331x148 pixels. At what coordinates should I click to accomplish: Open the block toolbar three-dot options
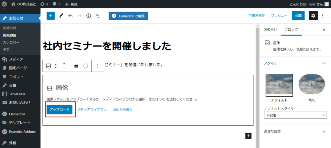pyautogui.click(x=98, y=66)
